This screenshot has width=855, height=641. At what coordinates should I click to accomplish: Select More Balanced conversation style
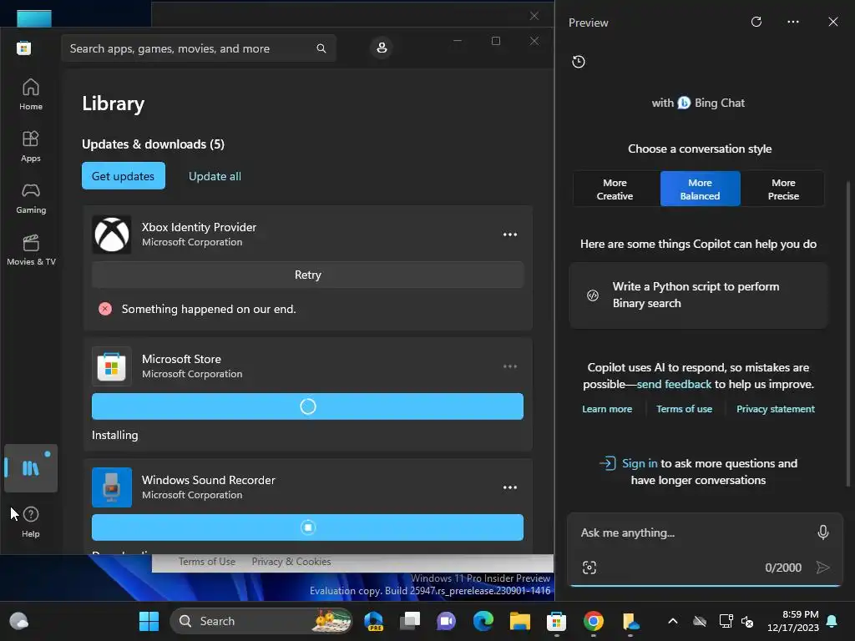(701, 189)
